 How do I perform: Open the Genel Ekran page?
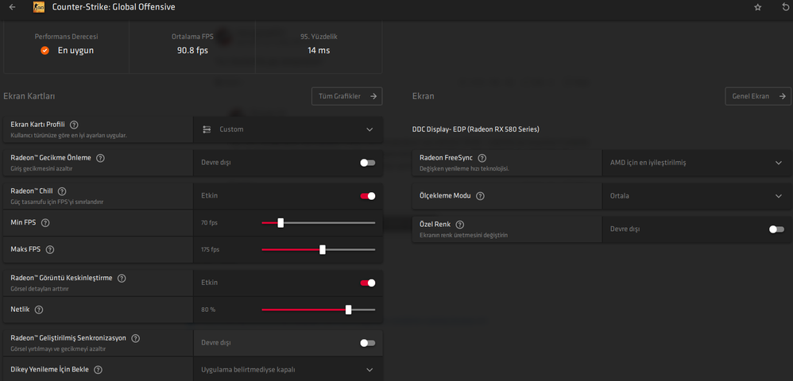[757, 96]
